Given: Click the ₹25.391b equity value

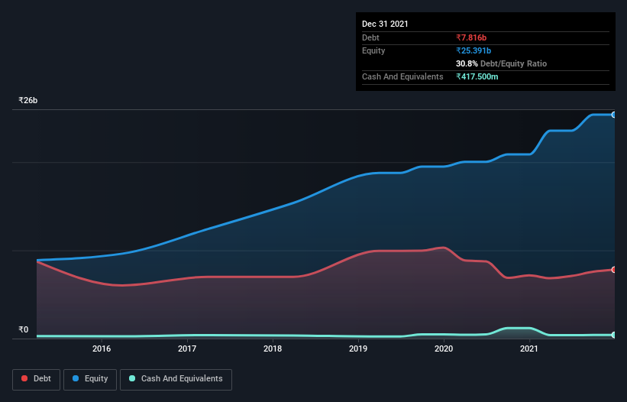Looking at the screenshot, I should 473,50.
